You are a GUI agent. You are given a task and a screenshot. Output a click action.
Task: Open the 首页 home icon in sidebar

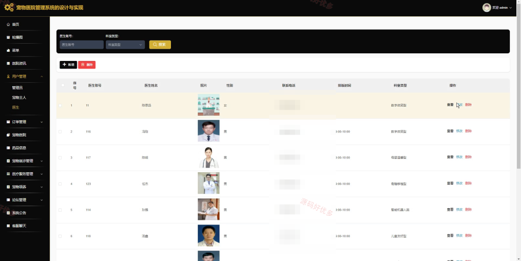pos(8,24)
